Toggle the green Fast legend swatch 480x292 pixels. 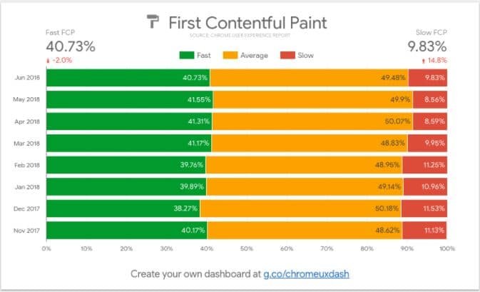(x=188, y=54)
